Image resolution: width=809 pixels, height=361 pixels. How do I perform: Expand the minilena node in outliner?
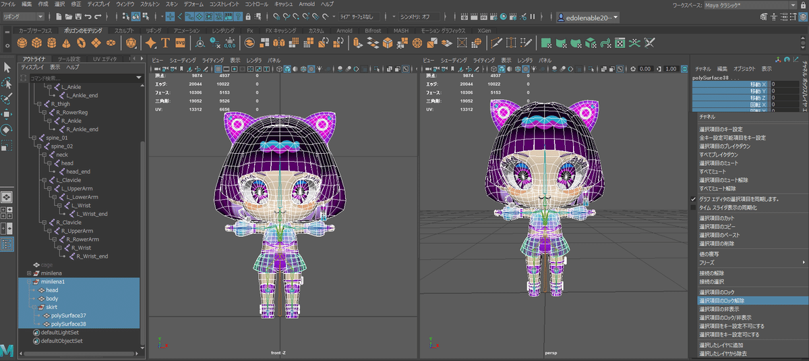[x=29, y=272]
